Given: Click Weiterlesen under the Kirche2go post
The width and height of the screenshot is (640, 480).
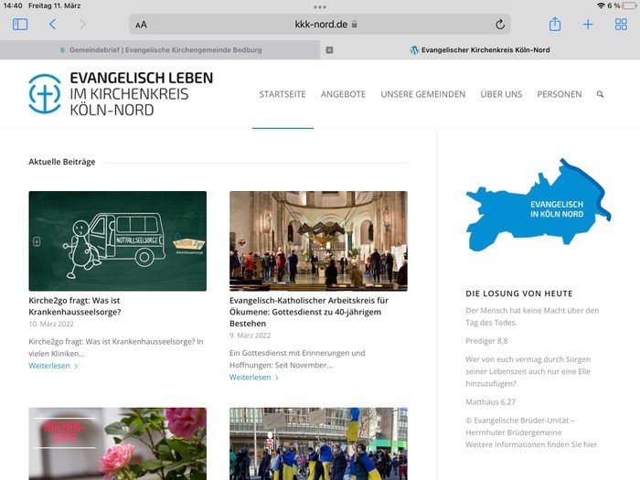Looking at the screenshot, I should click(53, 366).
